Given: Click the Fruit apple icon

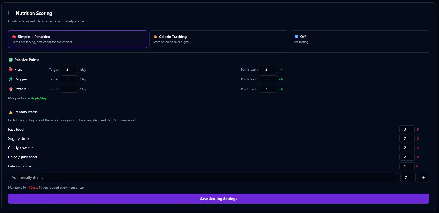Looking at the screenshot, I should pyautogui.click(x=11, y=69).
